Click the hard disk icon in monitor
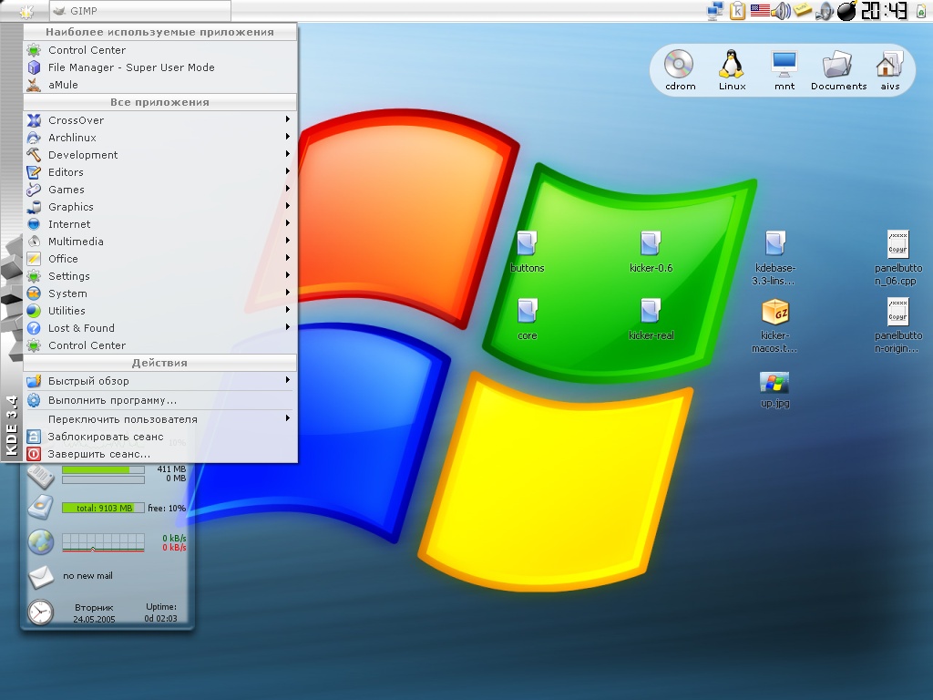This screenshot has width=933, height=700. pos(40,507)
